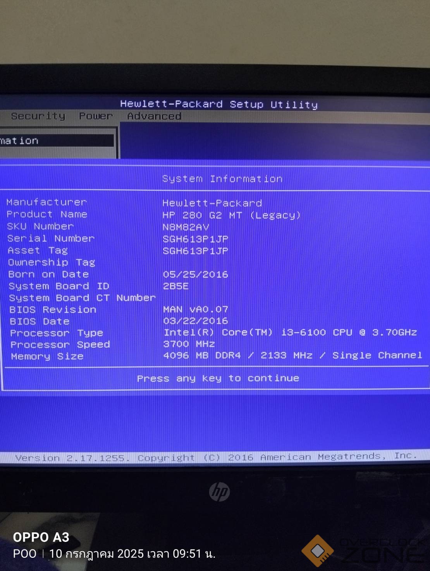Click the American Megatrends copyright version line
The height and width of the screenshot is (571, 430).
pyautogui.click(x=216, y=457)
